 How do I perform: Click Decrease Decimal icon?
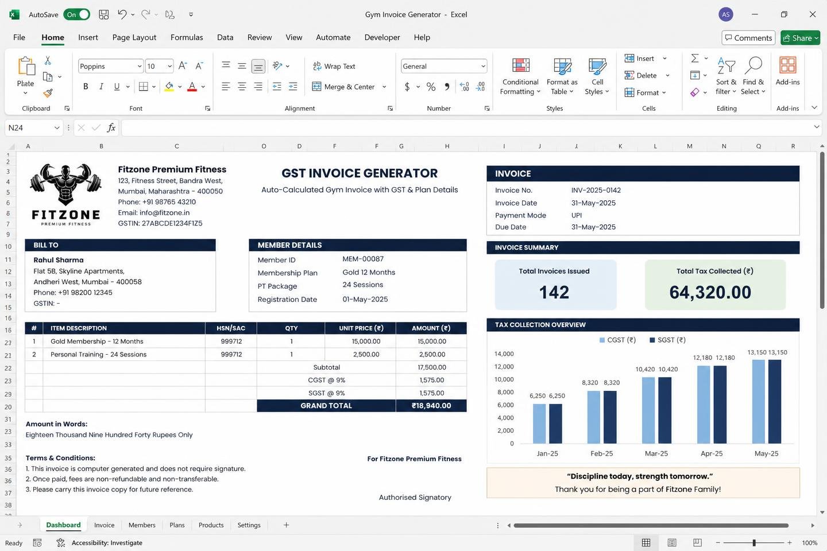(x=481, y=87)
